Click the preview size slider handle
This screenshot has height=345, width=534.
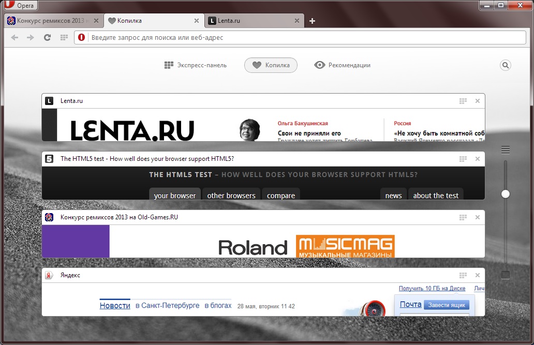click(x=506, y=194)
